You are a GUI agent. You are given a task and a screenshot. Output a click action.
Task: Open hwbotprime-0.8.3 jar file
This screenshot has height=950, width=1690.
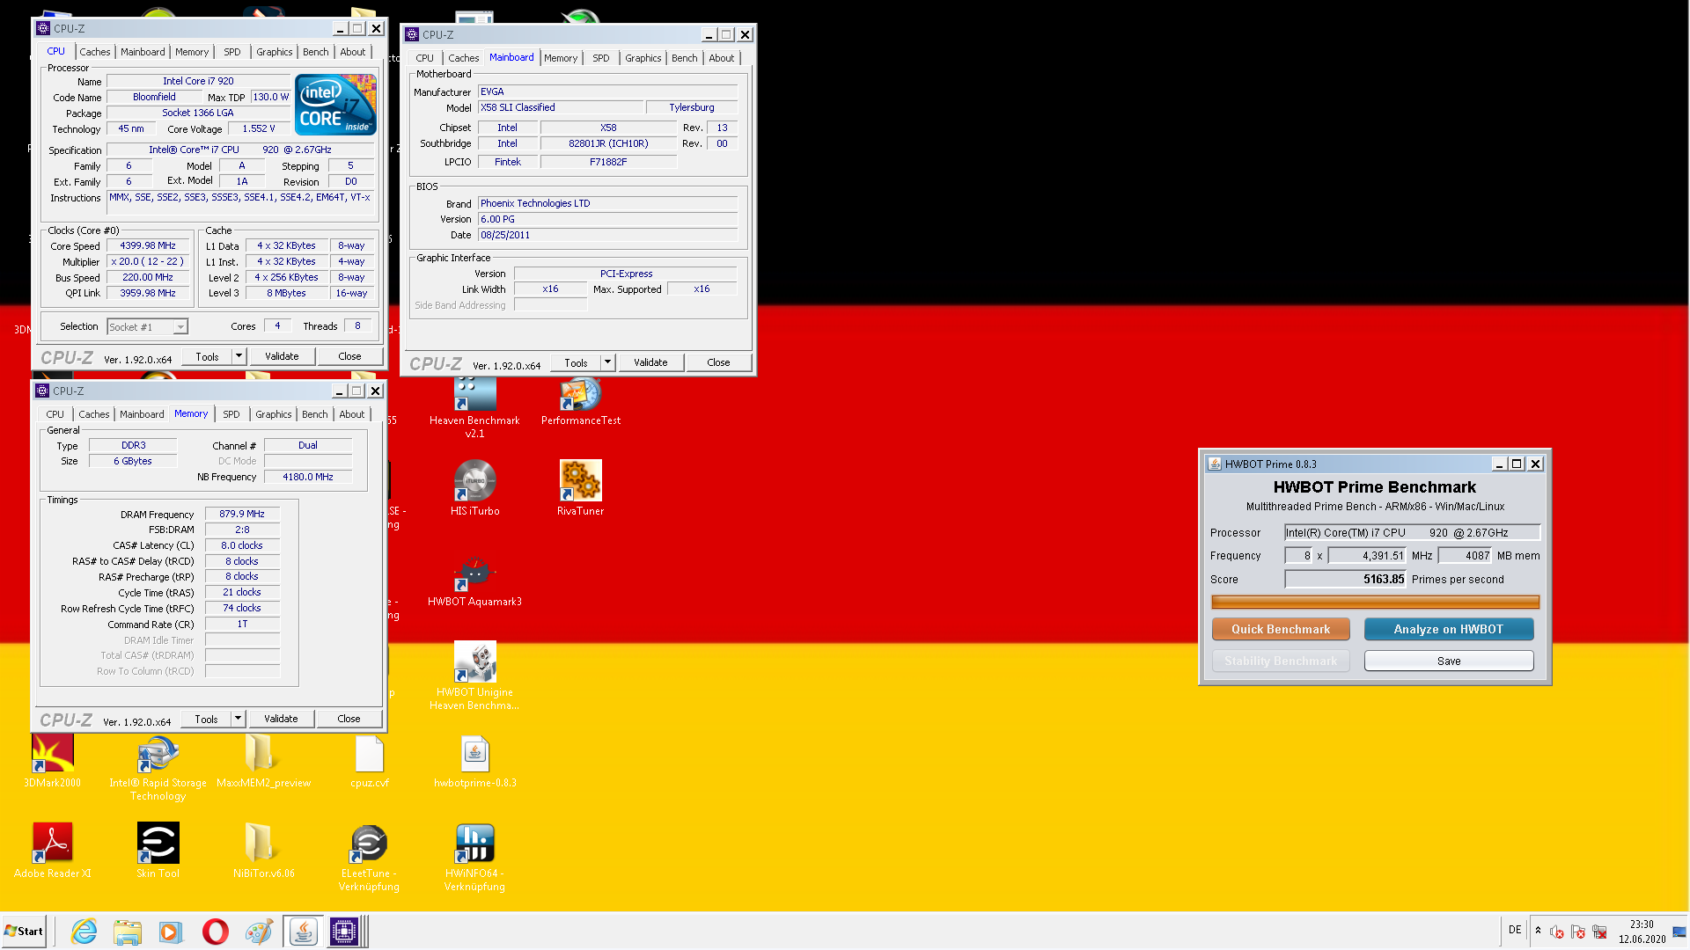pos(474,761)
